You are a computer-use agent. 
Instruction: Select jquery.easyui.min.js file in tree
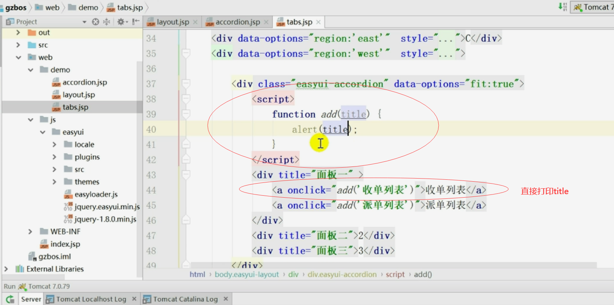(107, 207)
